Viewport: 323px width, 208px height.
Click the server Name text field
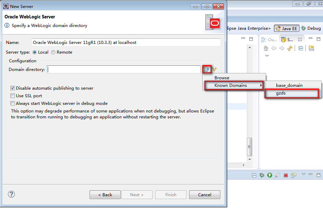point(126,43)
